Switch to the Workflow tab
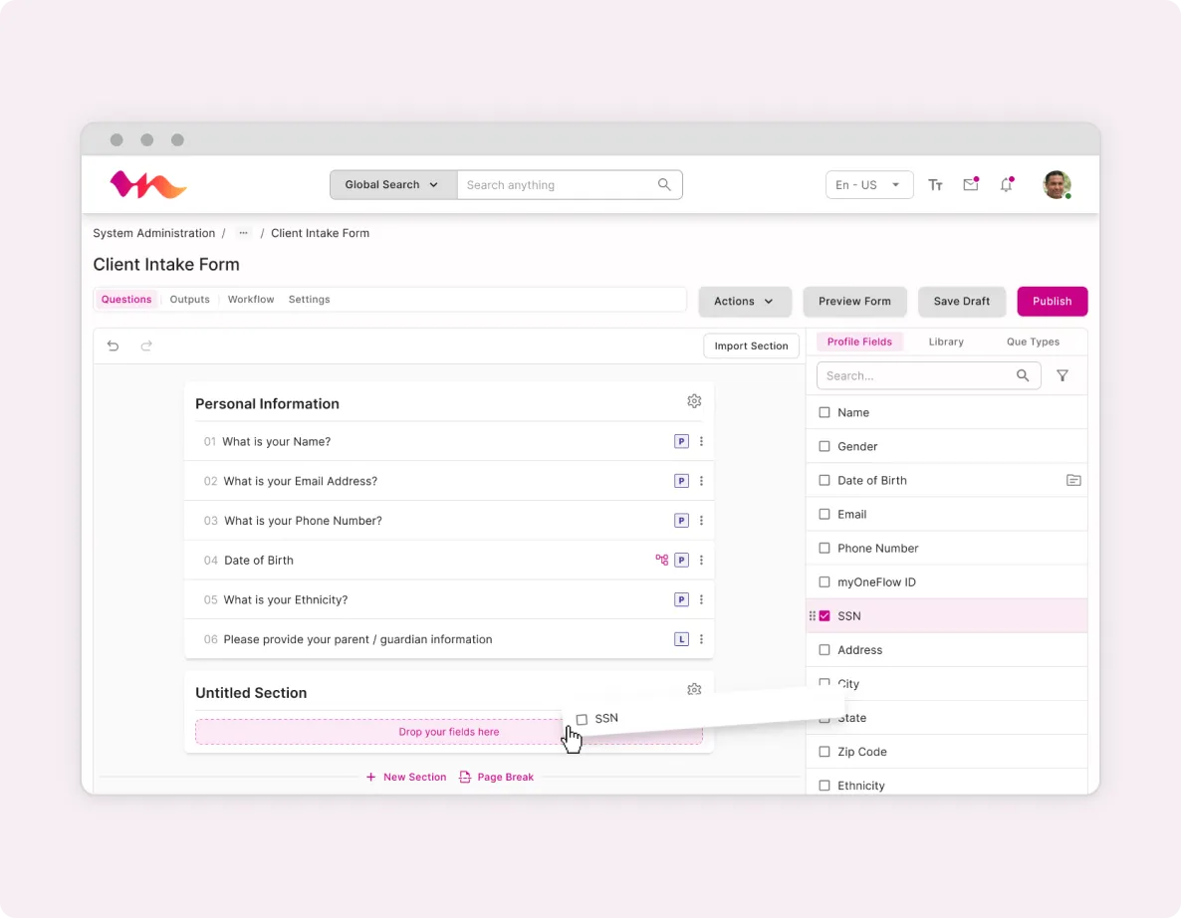 pyautogui.click(x=250, y=300)
